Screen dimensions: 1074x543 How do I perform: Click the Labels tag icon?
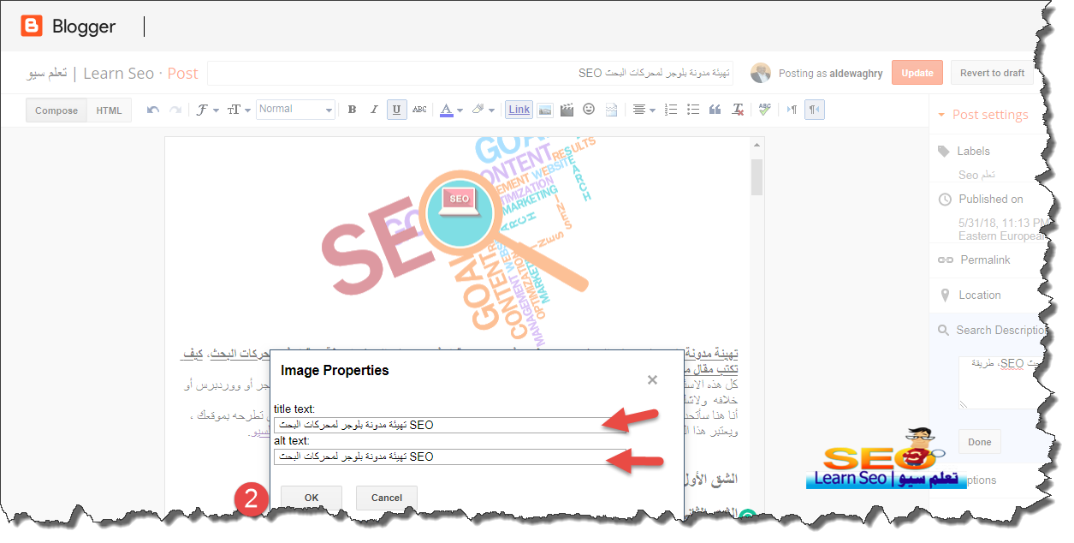tap(944, 152)
